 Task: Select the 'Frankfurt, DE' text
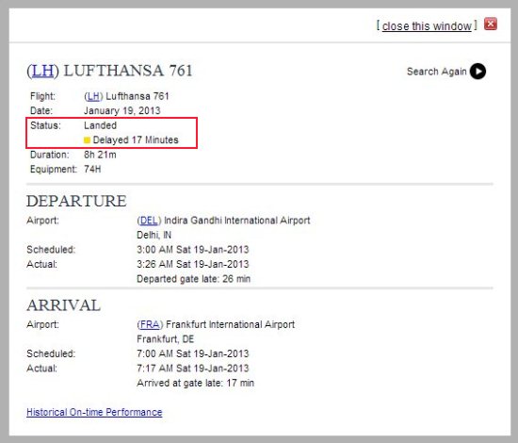pos(166,339)
